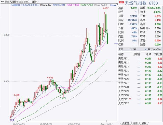Click the 昨收 value 5.038
This screenshot has width=163, height=125.
[x=158, y=32]
